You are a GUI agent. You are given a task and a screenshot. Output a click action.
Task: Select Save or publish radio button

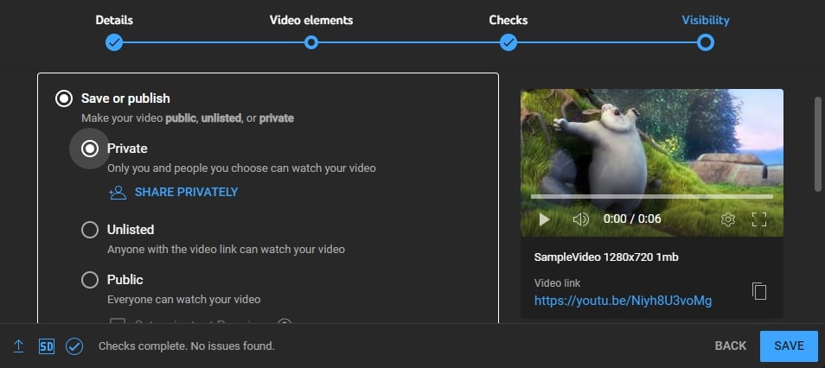64,98
